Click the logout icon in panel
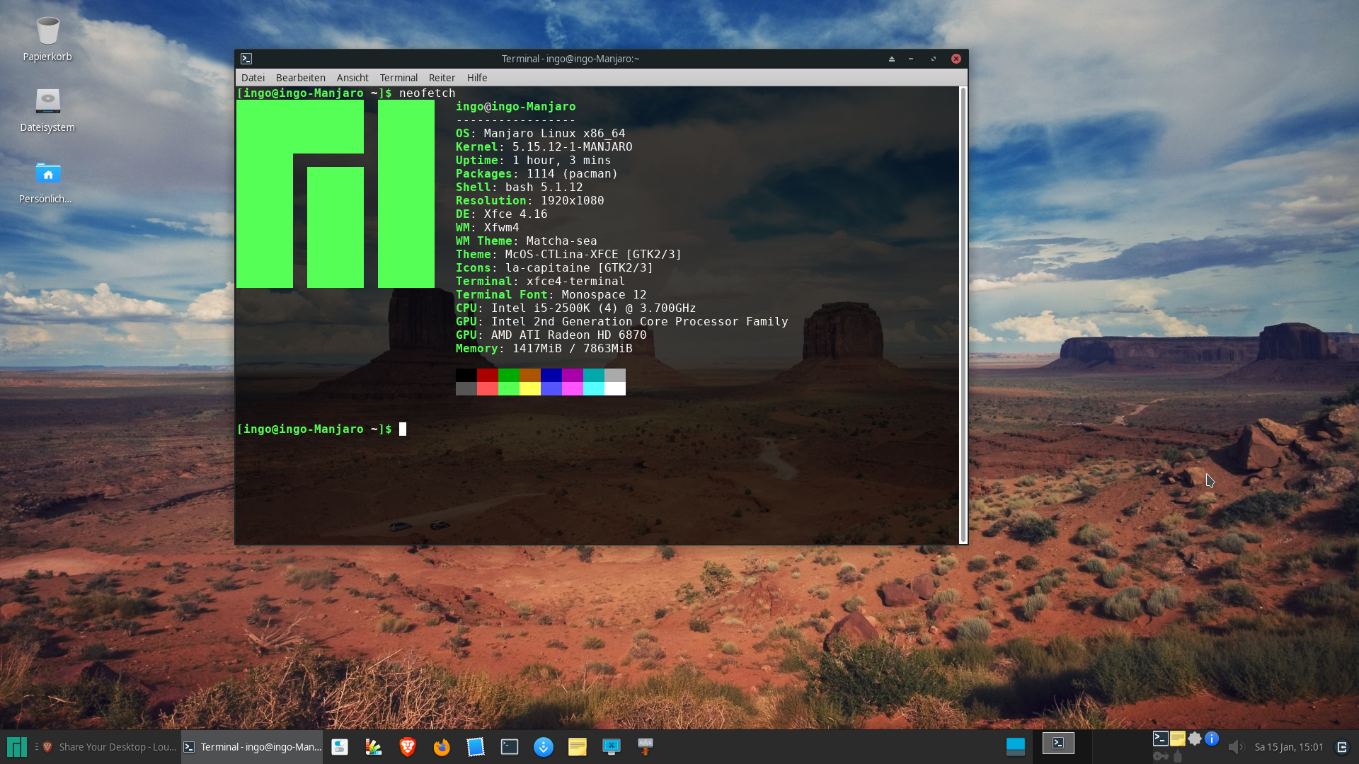 [1341, 747]
